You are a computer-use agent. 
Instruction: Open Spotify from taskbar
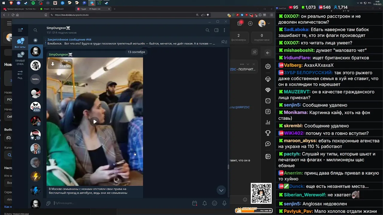tap(33, 3)
